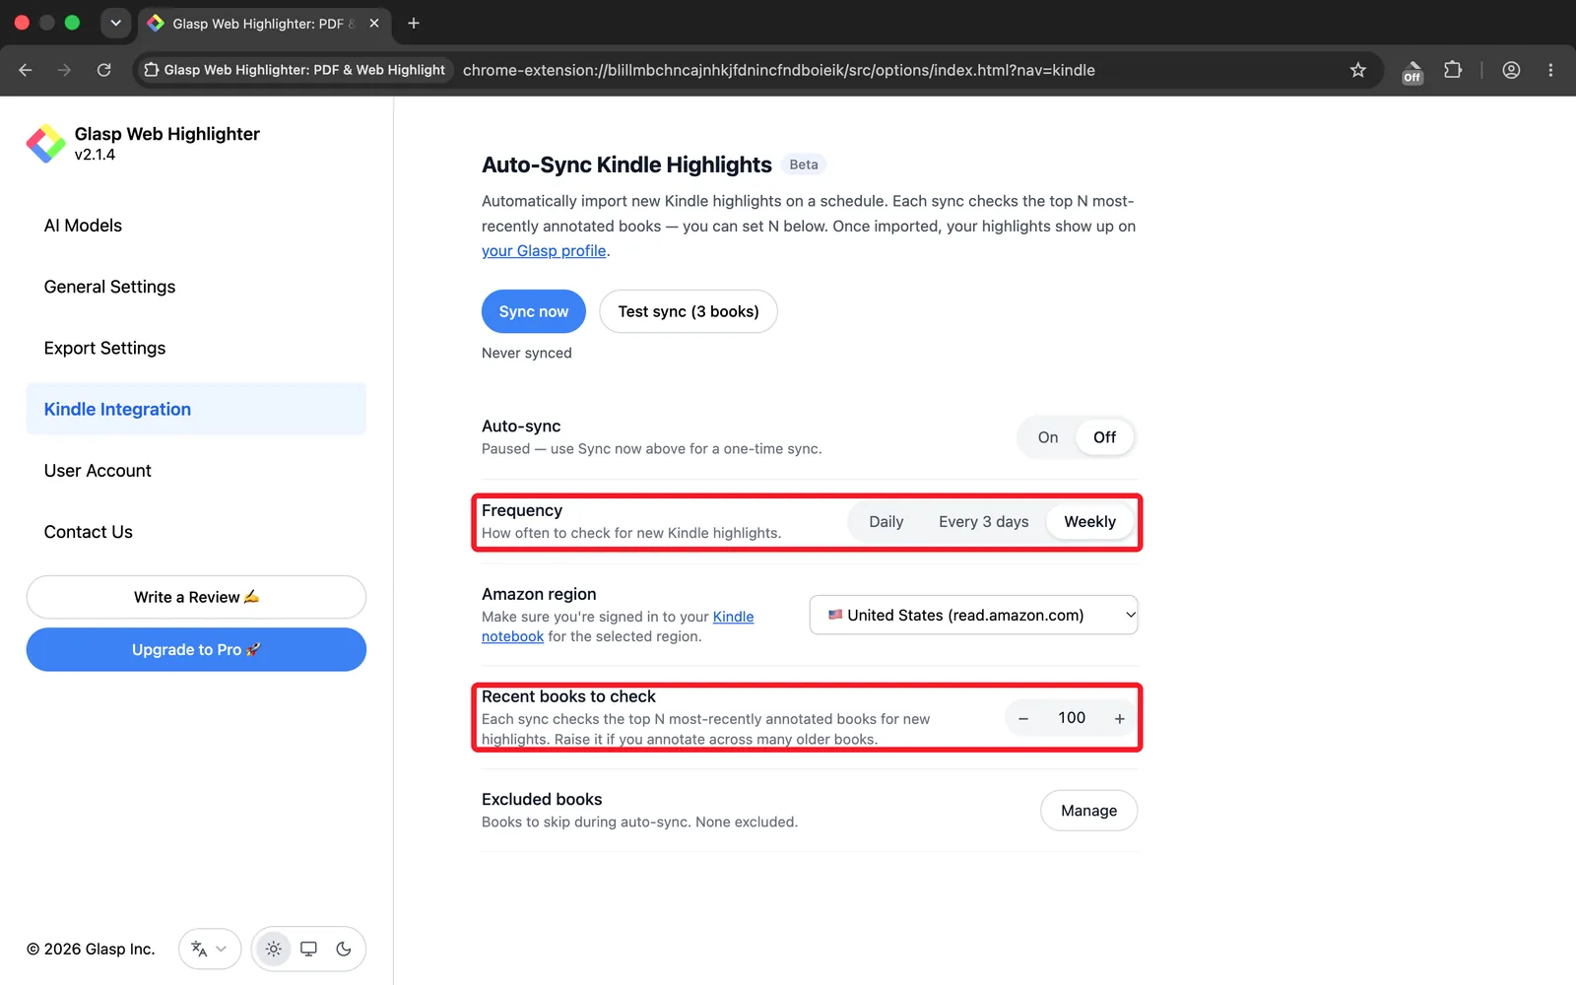Open General Settings section
The image size is (1576, 985).
pyautogui.click(x=196, y=287)
